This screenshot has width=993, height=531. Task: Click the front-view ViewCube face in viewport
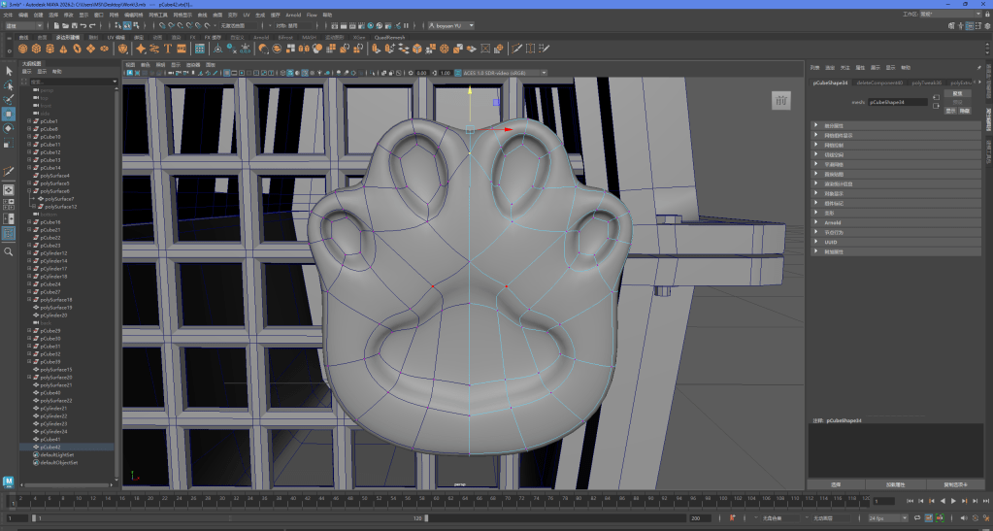pyautogui.click(x=780, y=100)
